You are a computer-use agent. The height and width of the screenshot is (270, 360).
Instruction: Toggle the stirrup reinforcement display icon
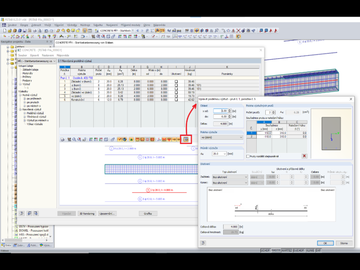(x=152, y=140)
